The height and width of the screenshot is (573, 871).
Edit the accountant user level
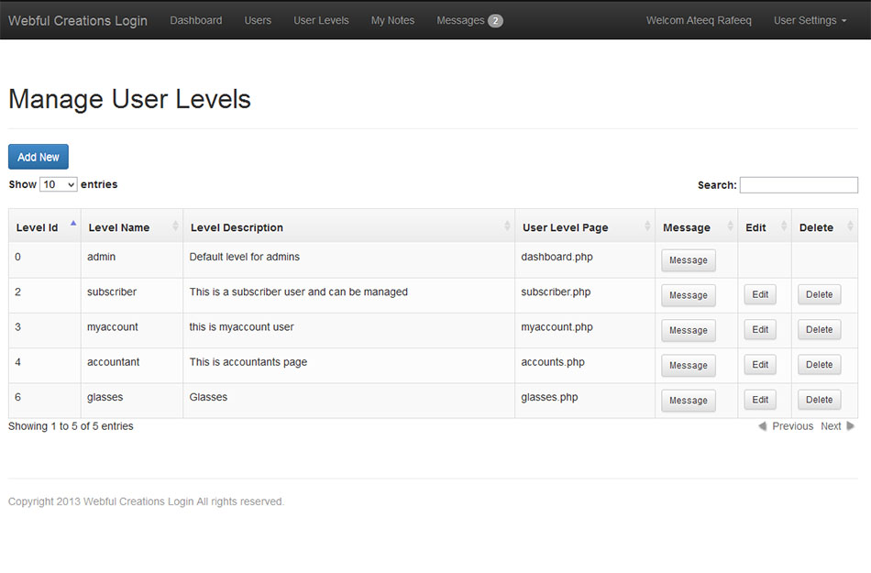[760, 364]
